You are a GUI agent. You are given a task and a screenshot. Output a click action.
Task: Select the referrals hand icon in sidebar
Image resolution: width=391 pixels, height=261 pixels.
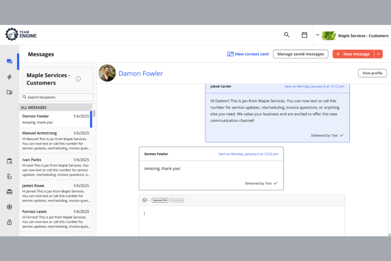click(10, 176)
